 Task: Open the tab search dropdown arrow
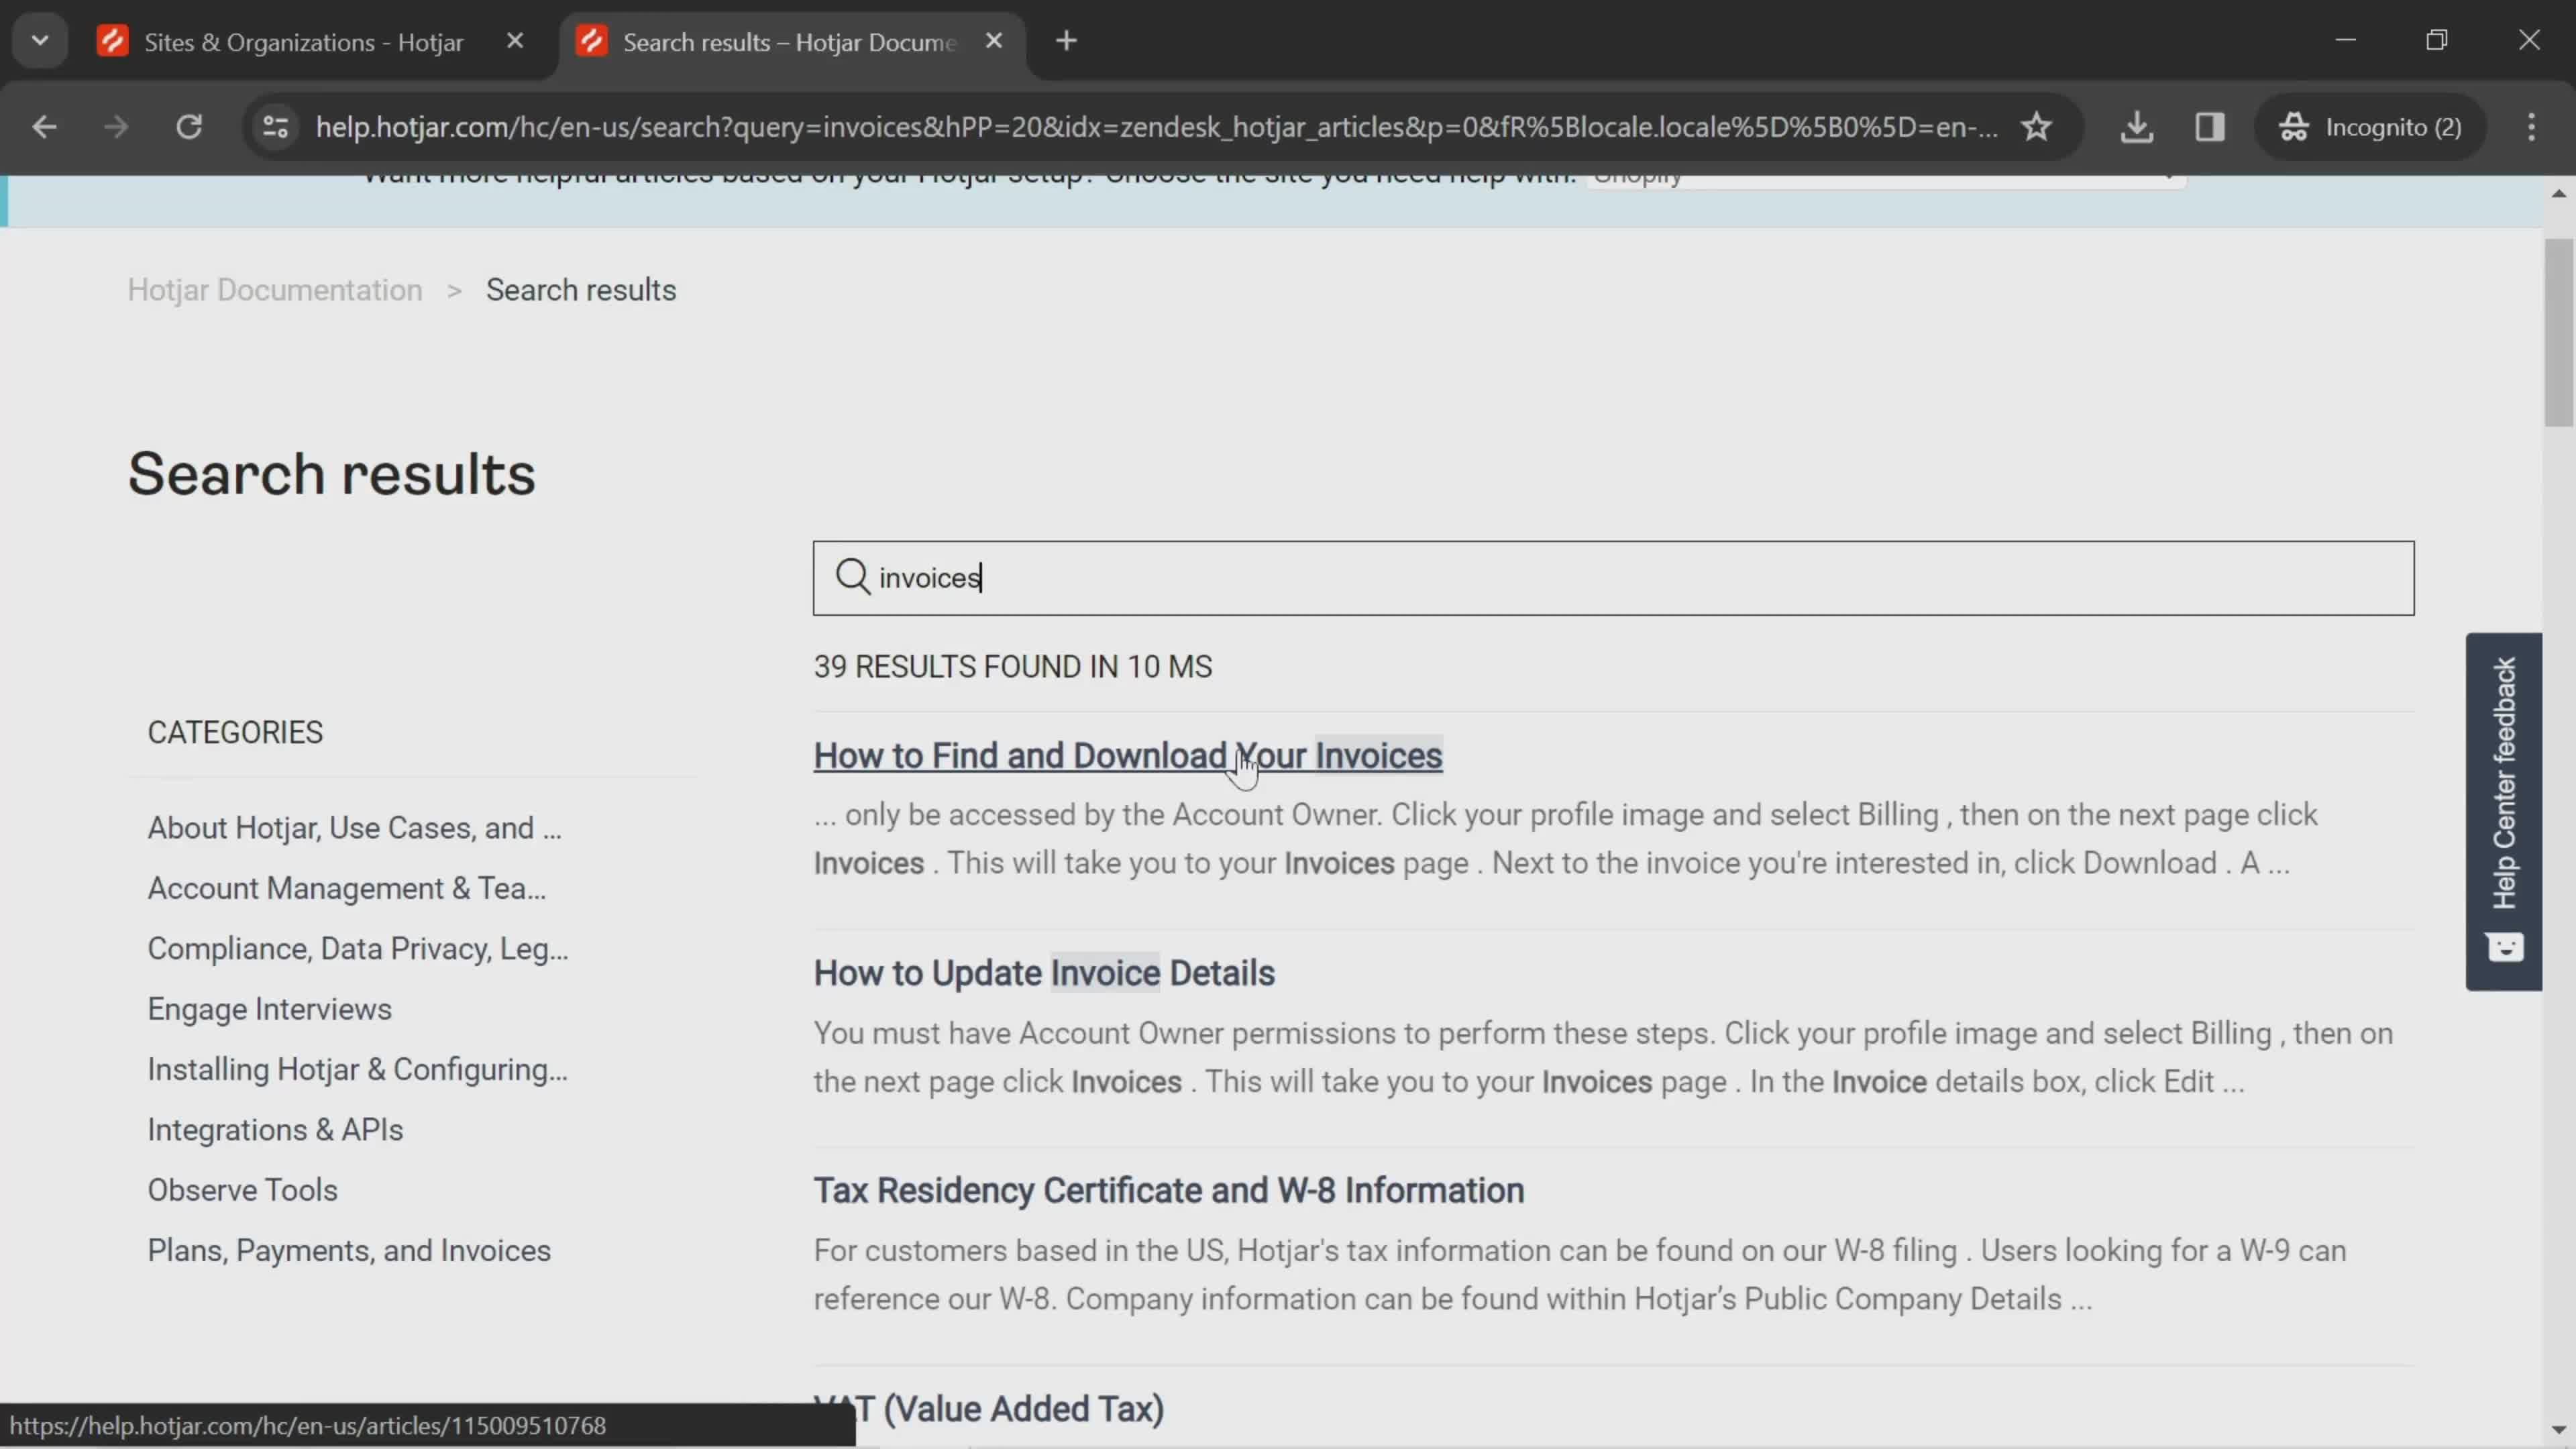(x=40, y=41)
